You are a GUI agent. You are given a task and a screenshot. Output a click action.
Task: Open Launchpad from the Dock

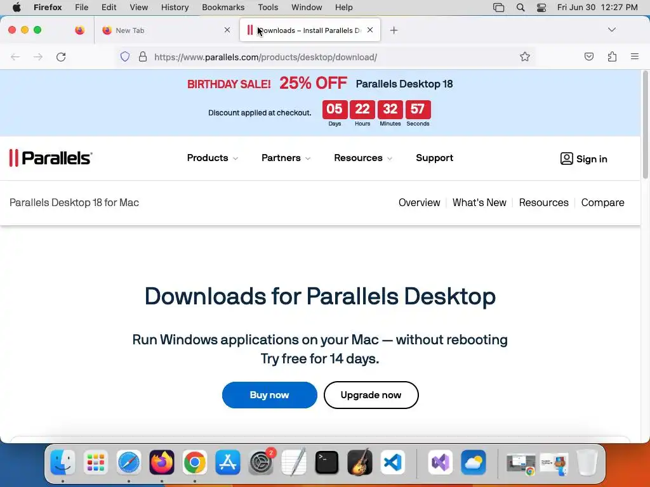96,462
